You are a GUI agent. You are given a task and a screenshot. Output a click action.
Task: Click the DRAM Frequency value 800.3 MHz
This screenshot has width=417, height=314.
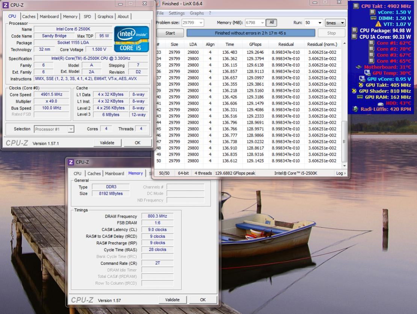(x=157, y=216)
